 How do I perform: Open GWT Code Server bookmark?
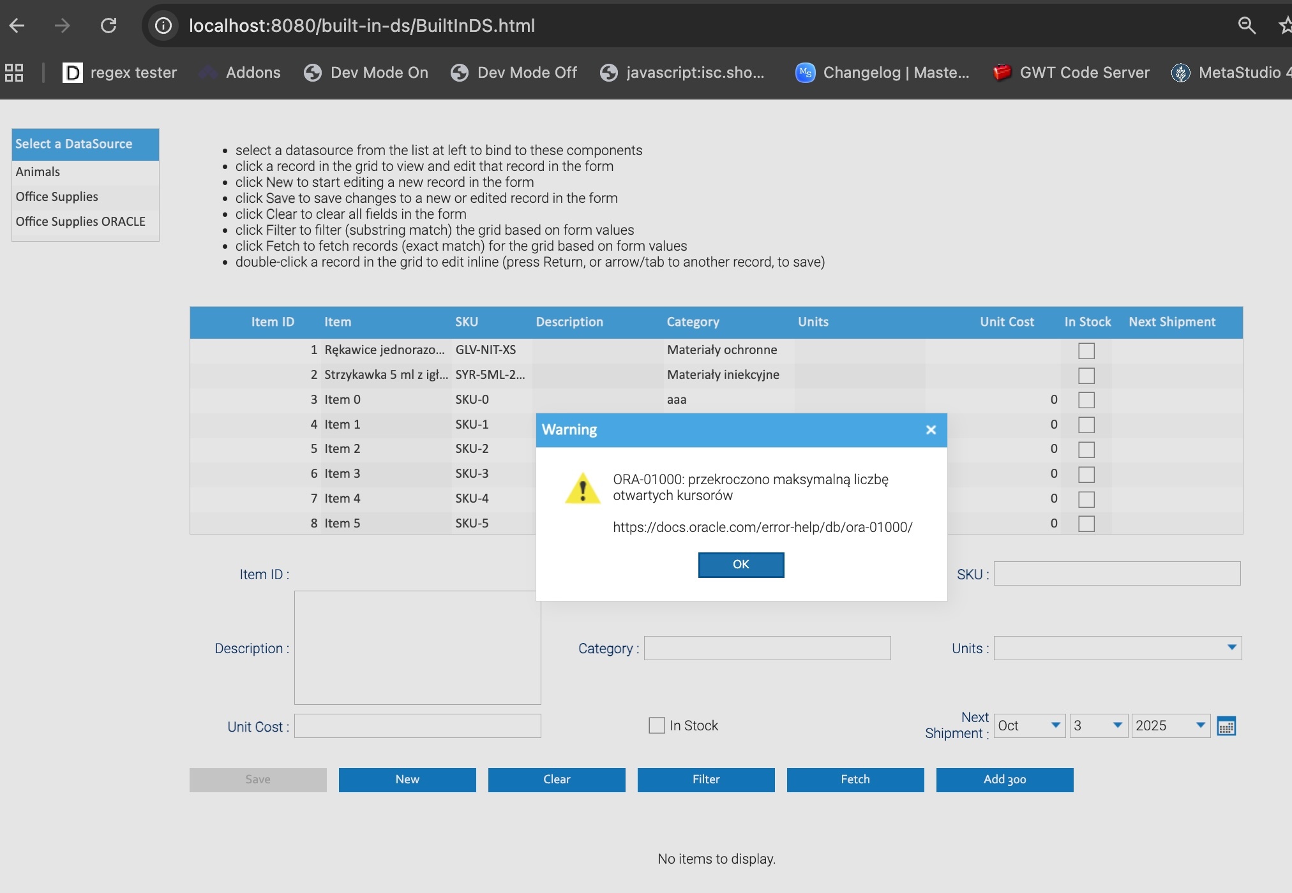[x=1071, y=73]
